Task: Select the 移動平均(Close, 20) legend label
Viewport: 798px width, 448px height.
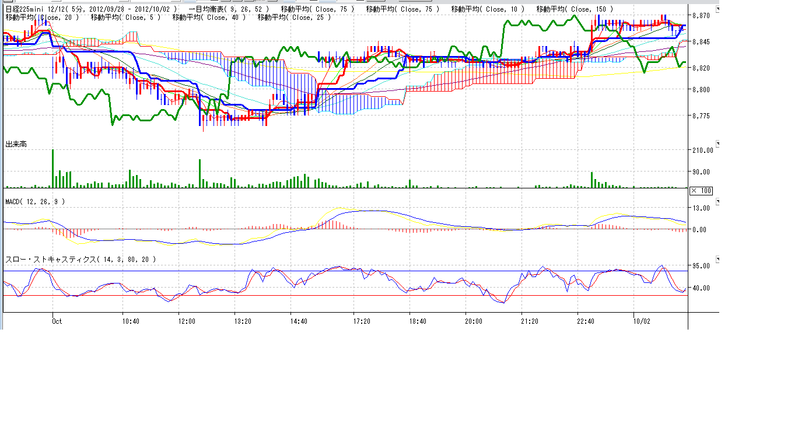Action: coord(42,17)
